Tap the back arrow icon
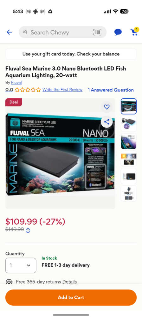This screenshot has width=142, height=319. click(x=9, y=32)
